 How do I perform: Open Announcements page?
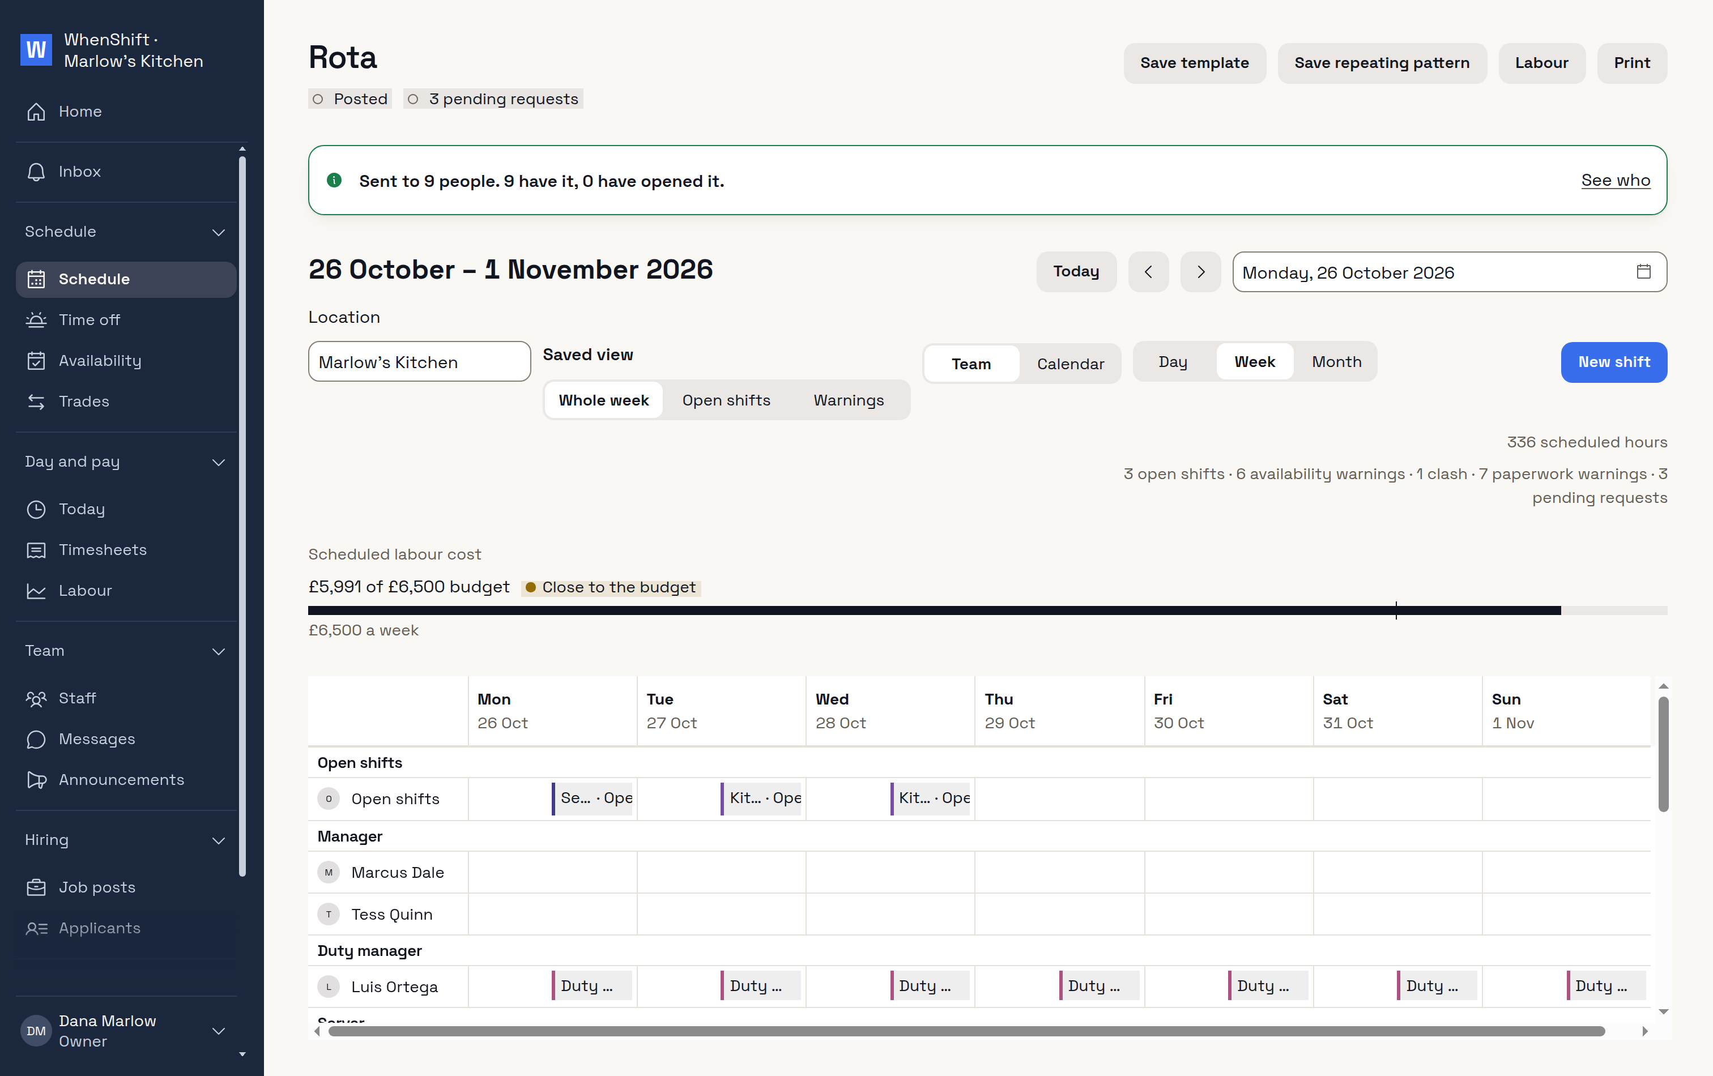tap(127, 779)
